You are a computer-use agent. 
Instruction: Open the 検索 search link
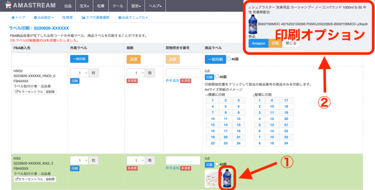(x=67, y=17)
